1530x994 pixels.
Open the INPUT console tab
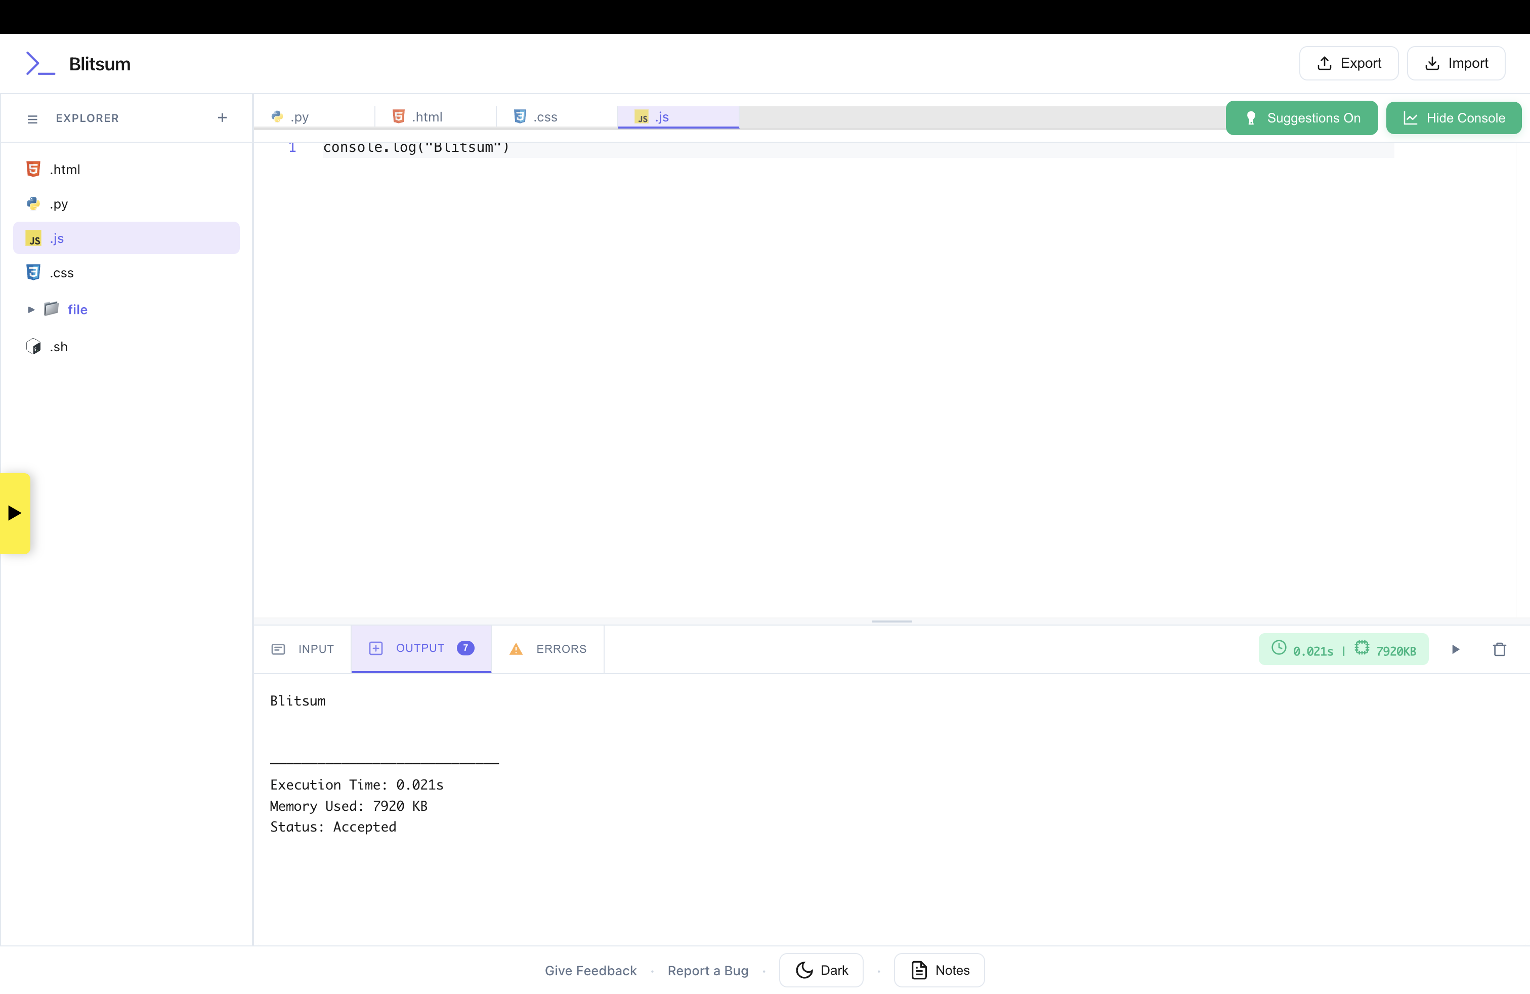tap(302, 649)
